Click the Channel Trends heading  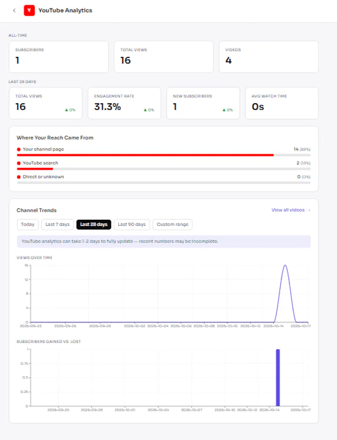point(36,210)
